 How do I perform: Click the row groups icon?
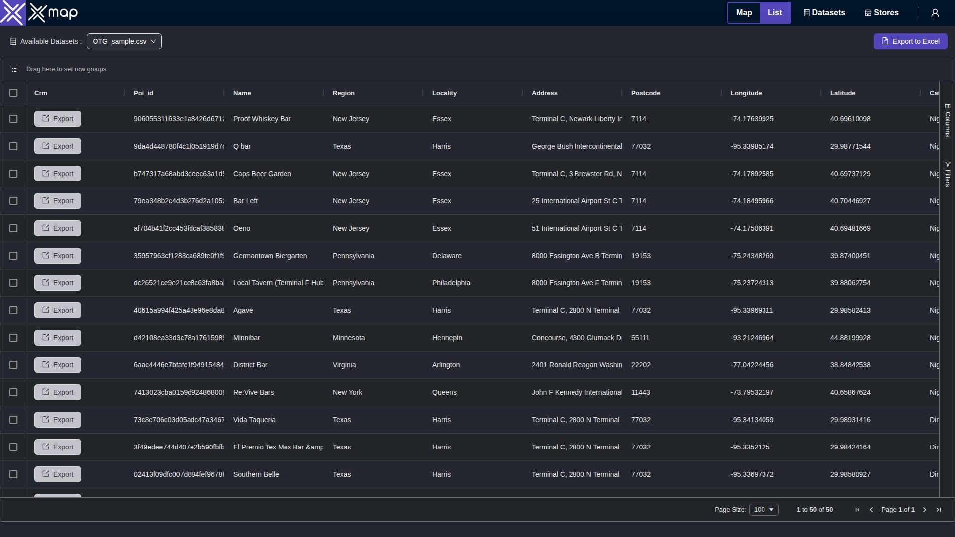coord(13,69)
